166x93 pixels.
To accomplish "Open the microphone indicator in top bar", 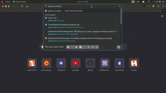I will coord(160,2).
